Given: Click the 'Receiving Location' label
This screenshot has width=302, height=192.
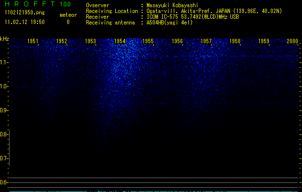Looking at the screenshot, I should [x=112, y=11].
